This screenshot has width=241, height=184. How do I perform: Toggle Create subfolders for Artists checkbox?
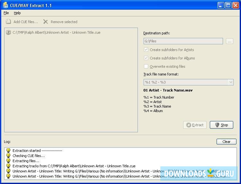pyautogui.click(x=146, y=49)
